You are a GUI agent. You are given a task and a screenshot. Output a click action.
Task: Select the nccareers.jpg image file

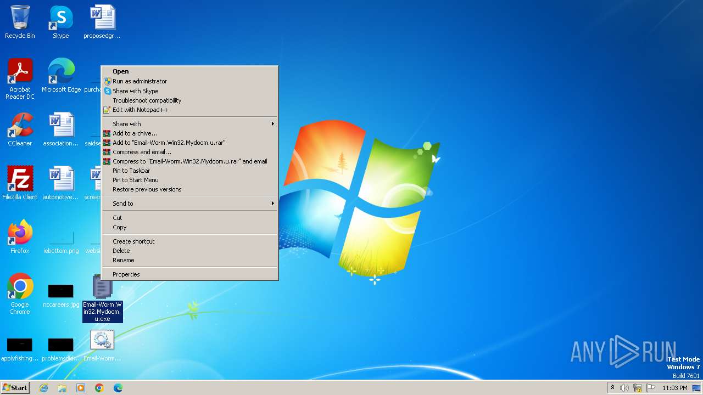tap(61, 296)
